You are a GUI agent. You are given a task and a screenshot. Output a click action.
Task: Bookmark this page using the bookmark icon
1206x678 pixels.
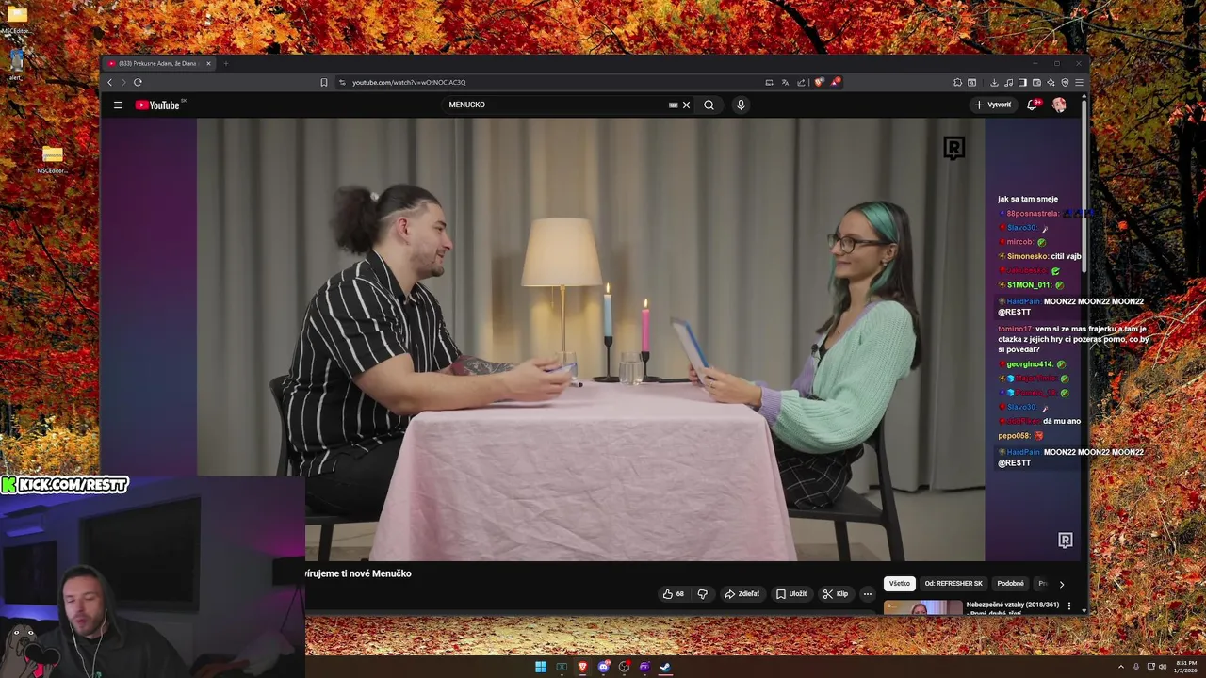tap(324, 82)
